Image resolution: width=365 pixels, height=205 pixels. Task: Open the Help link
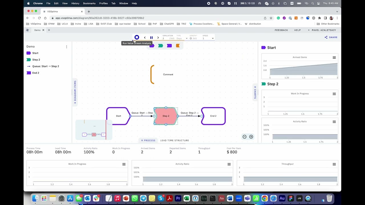297,30
